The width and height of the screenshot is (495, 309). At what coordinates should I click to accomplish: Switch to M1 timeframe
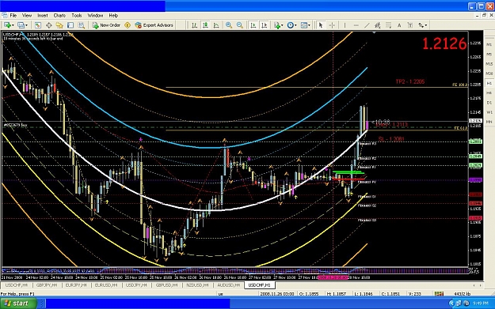coord(489,45)
